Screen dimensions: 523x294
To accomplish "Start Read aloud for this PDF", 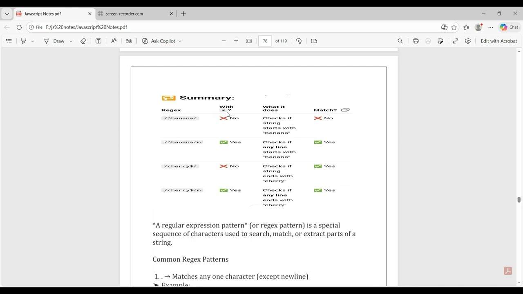I will point(114,41).
